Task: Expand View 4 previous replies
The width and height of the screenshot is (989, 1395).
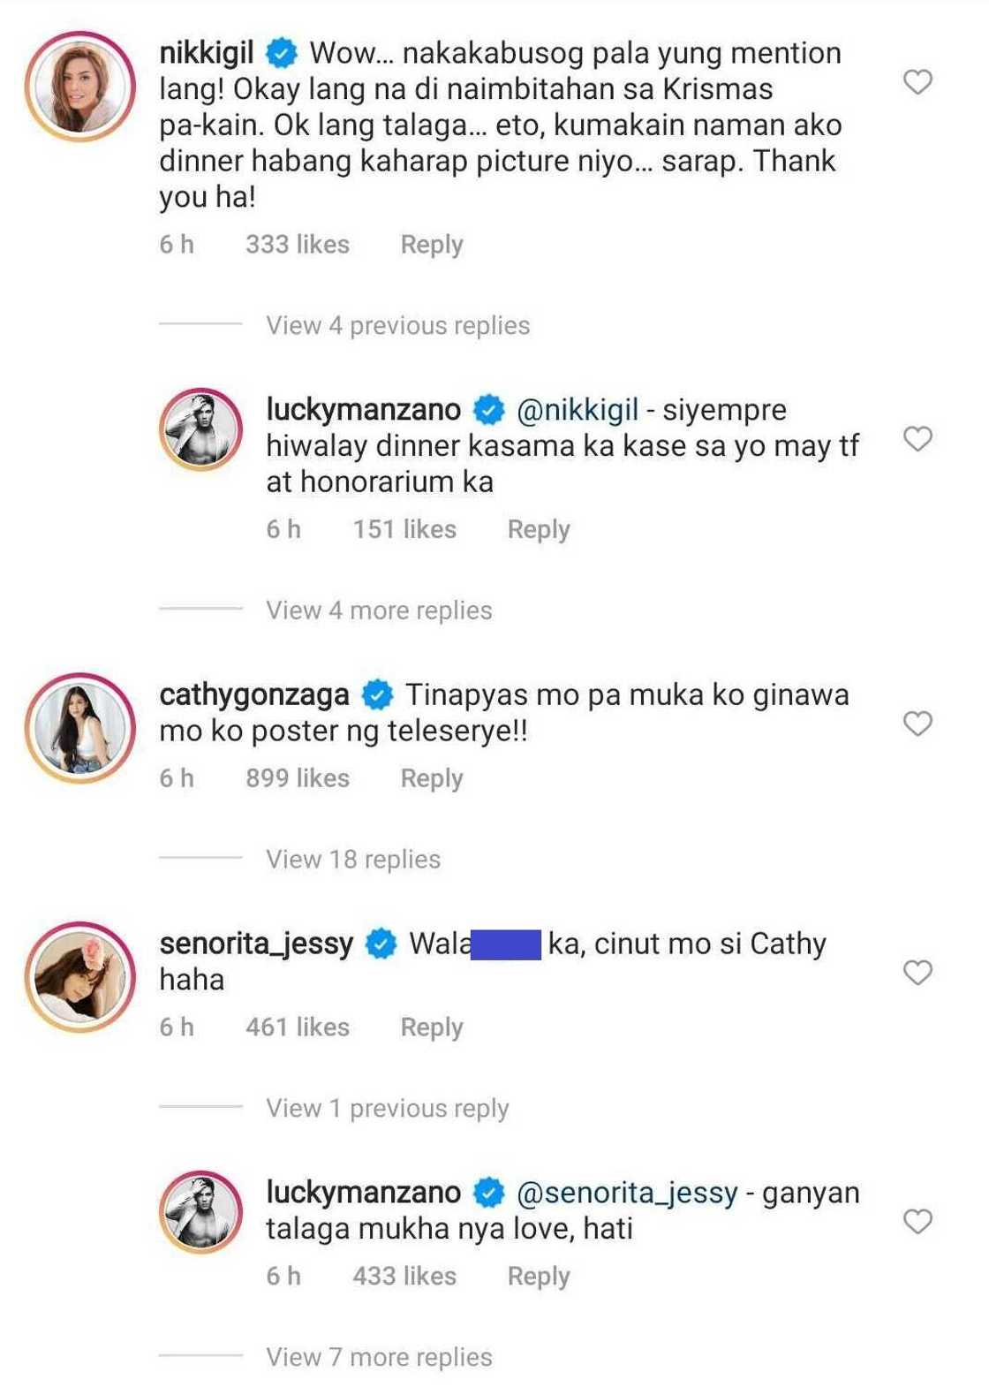Action: pyautogui.click(x=397, y=326)
